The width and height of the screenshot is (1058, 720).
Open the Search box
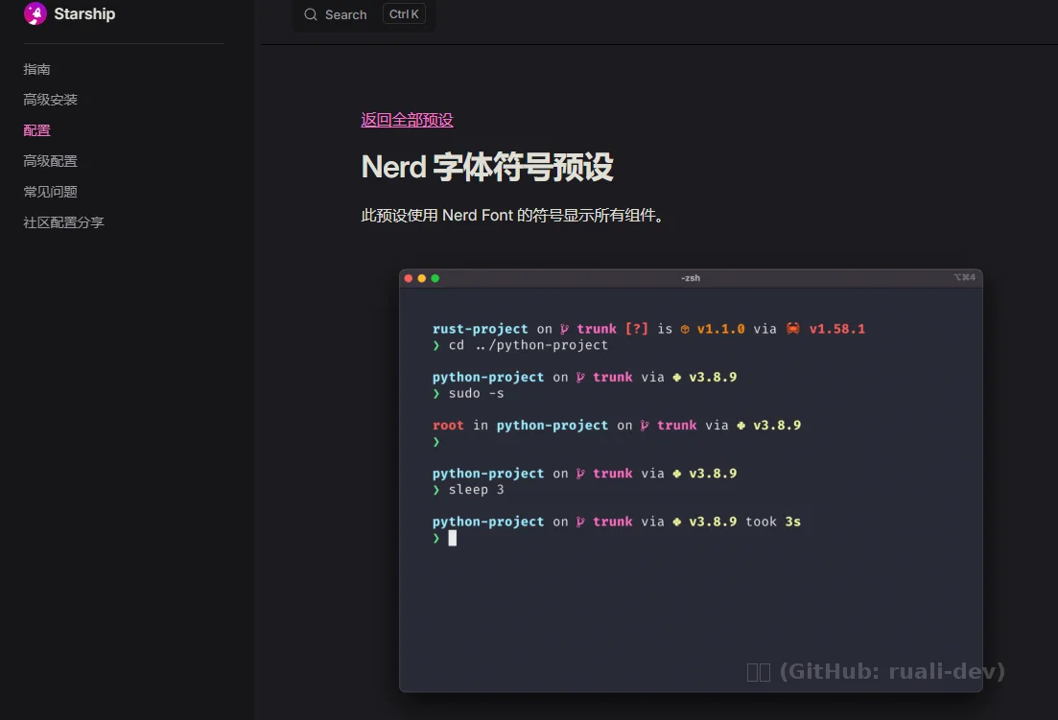coord(346,14)
